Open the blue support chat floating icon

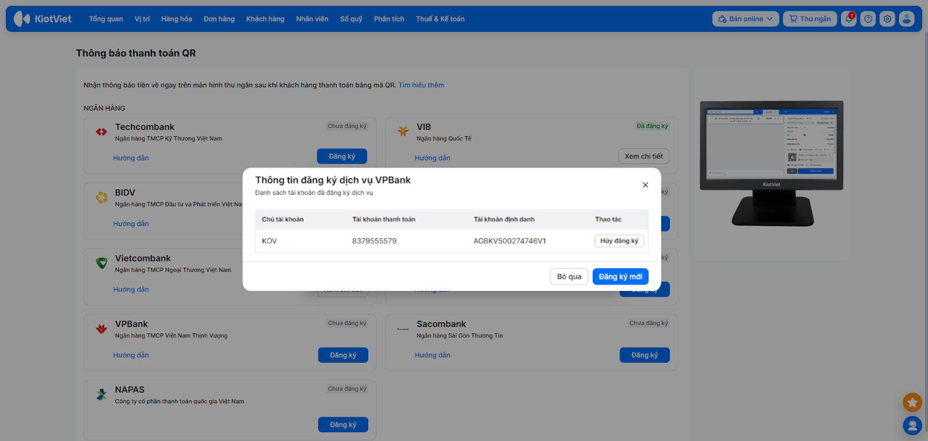tap(912, 426)
